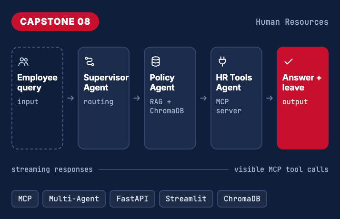Click the 'streaming responses' text
This screenshot has width=340, height=219.
pyautogui.click(x=52, y=169)
